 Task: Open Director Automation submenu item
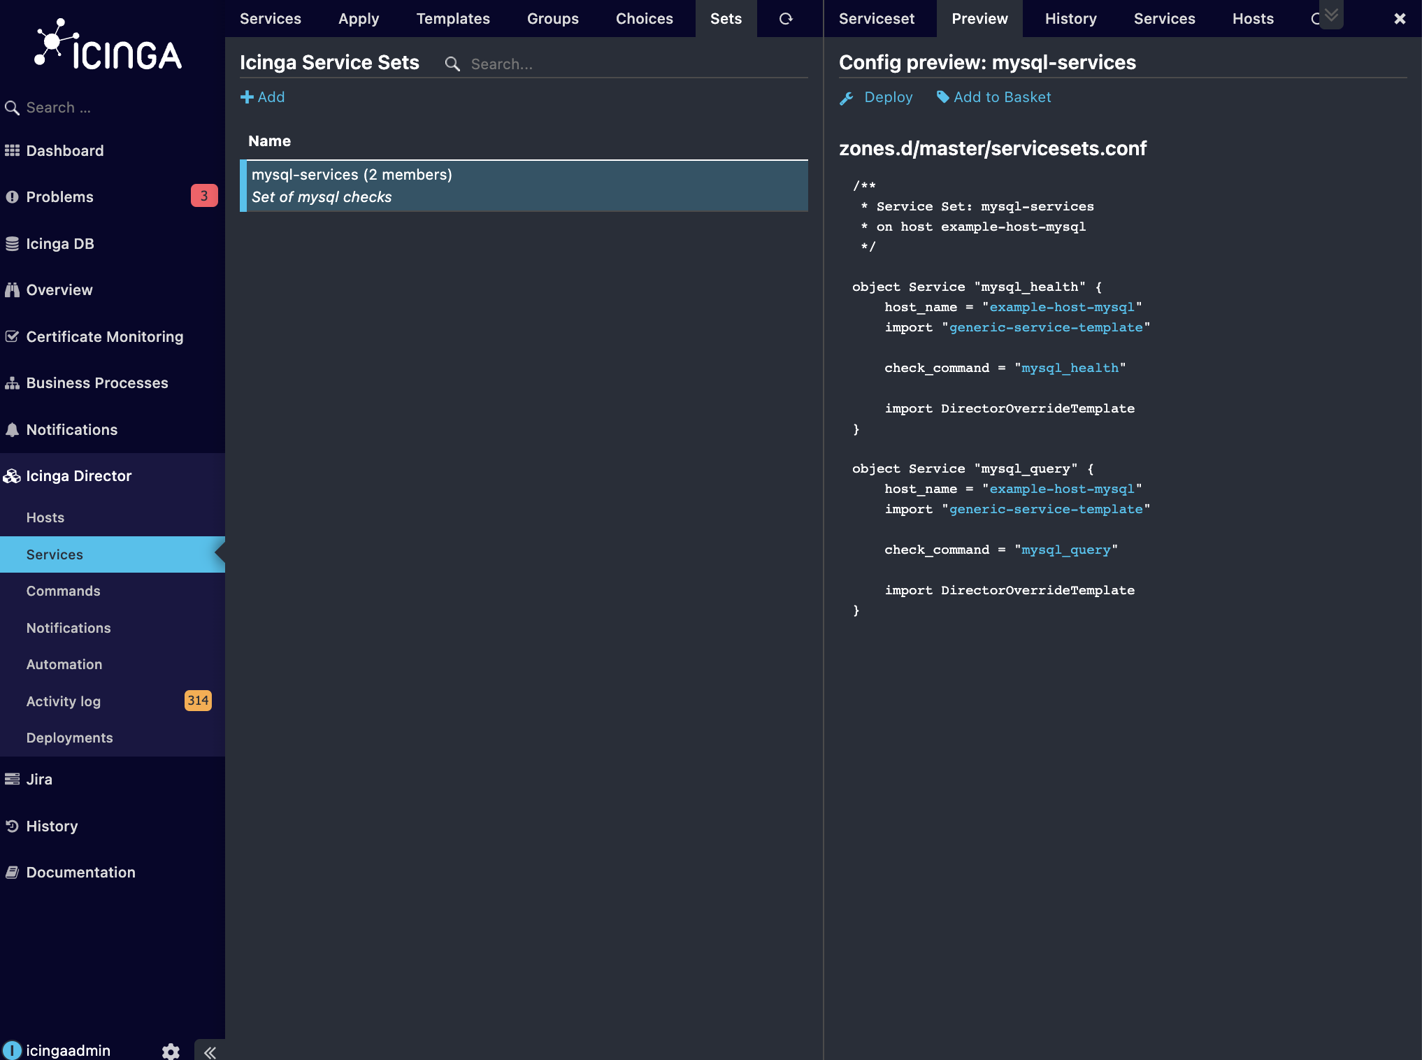113,664
